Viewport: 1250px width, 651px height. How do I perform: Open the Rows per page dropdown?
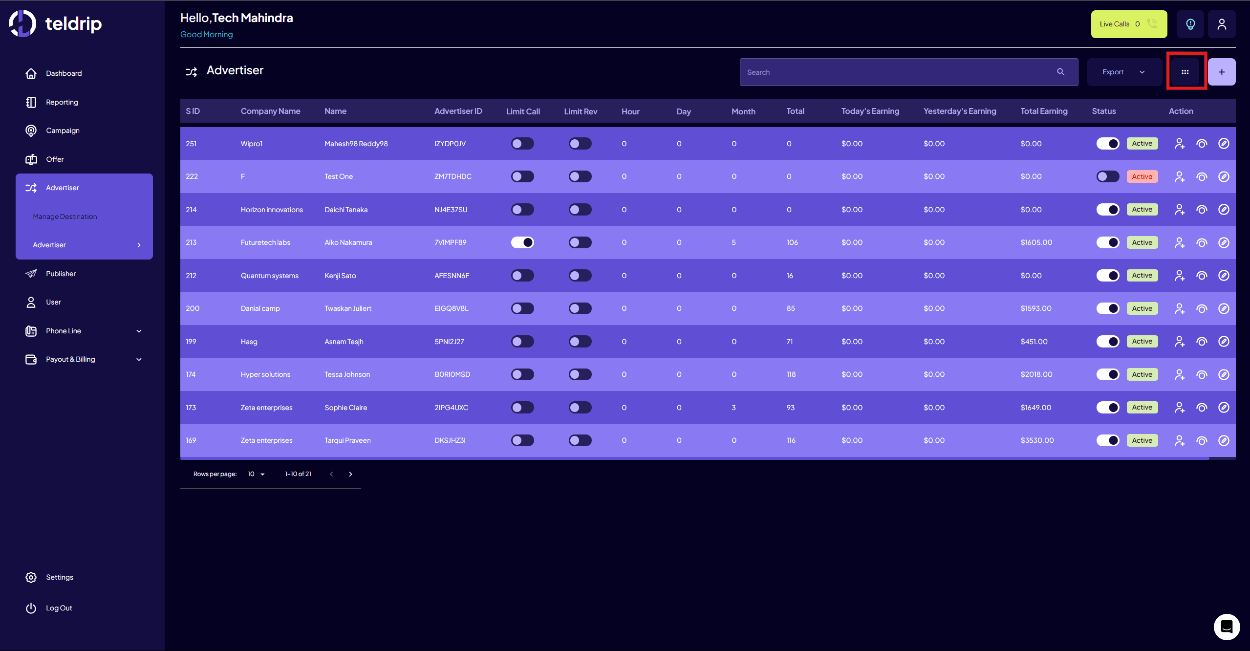pyautogui.click(x=255, y=474)
